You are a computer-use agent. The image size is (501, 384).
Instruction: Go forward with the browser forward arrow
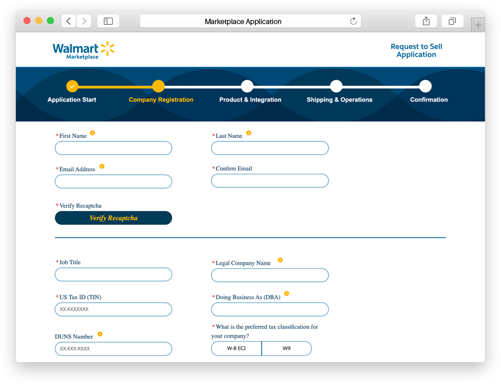click(84, 21)
